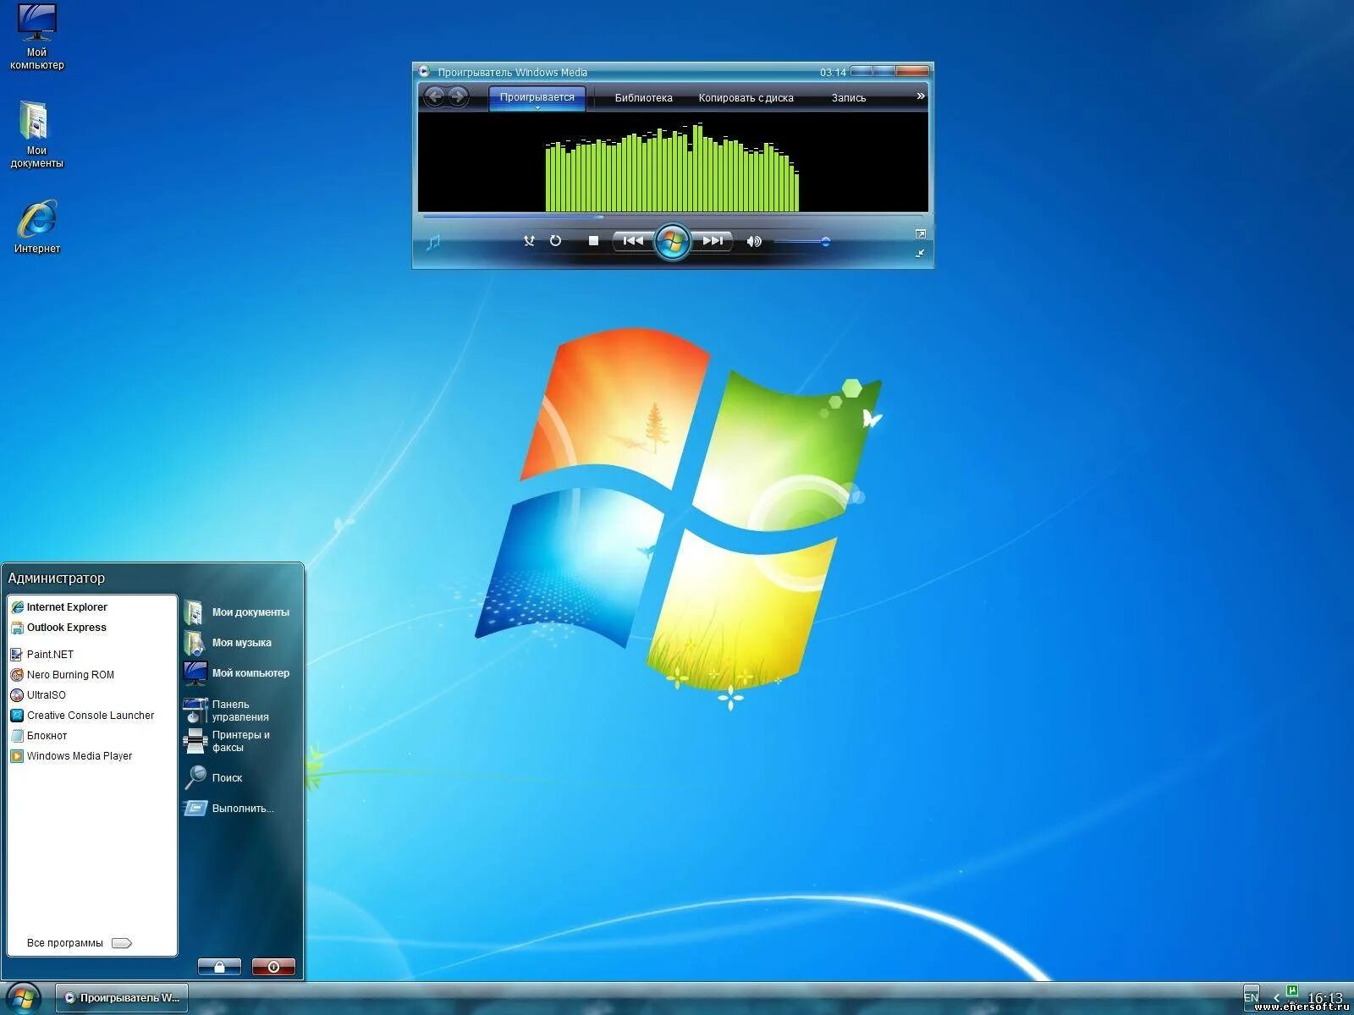Viewport: 1354px width, 1015px height.
Task: Expand the hidden tabs chevron in the player
Action: [x=921, y=96]
